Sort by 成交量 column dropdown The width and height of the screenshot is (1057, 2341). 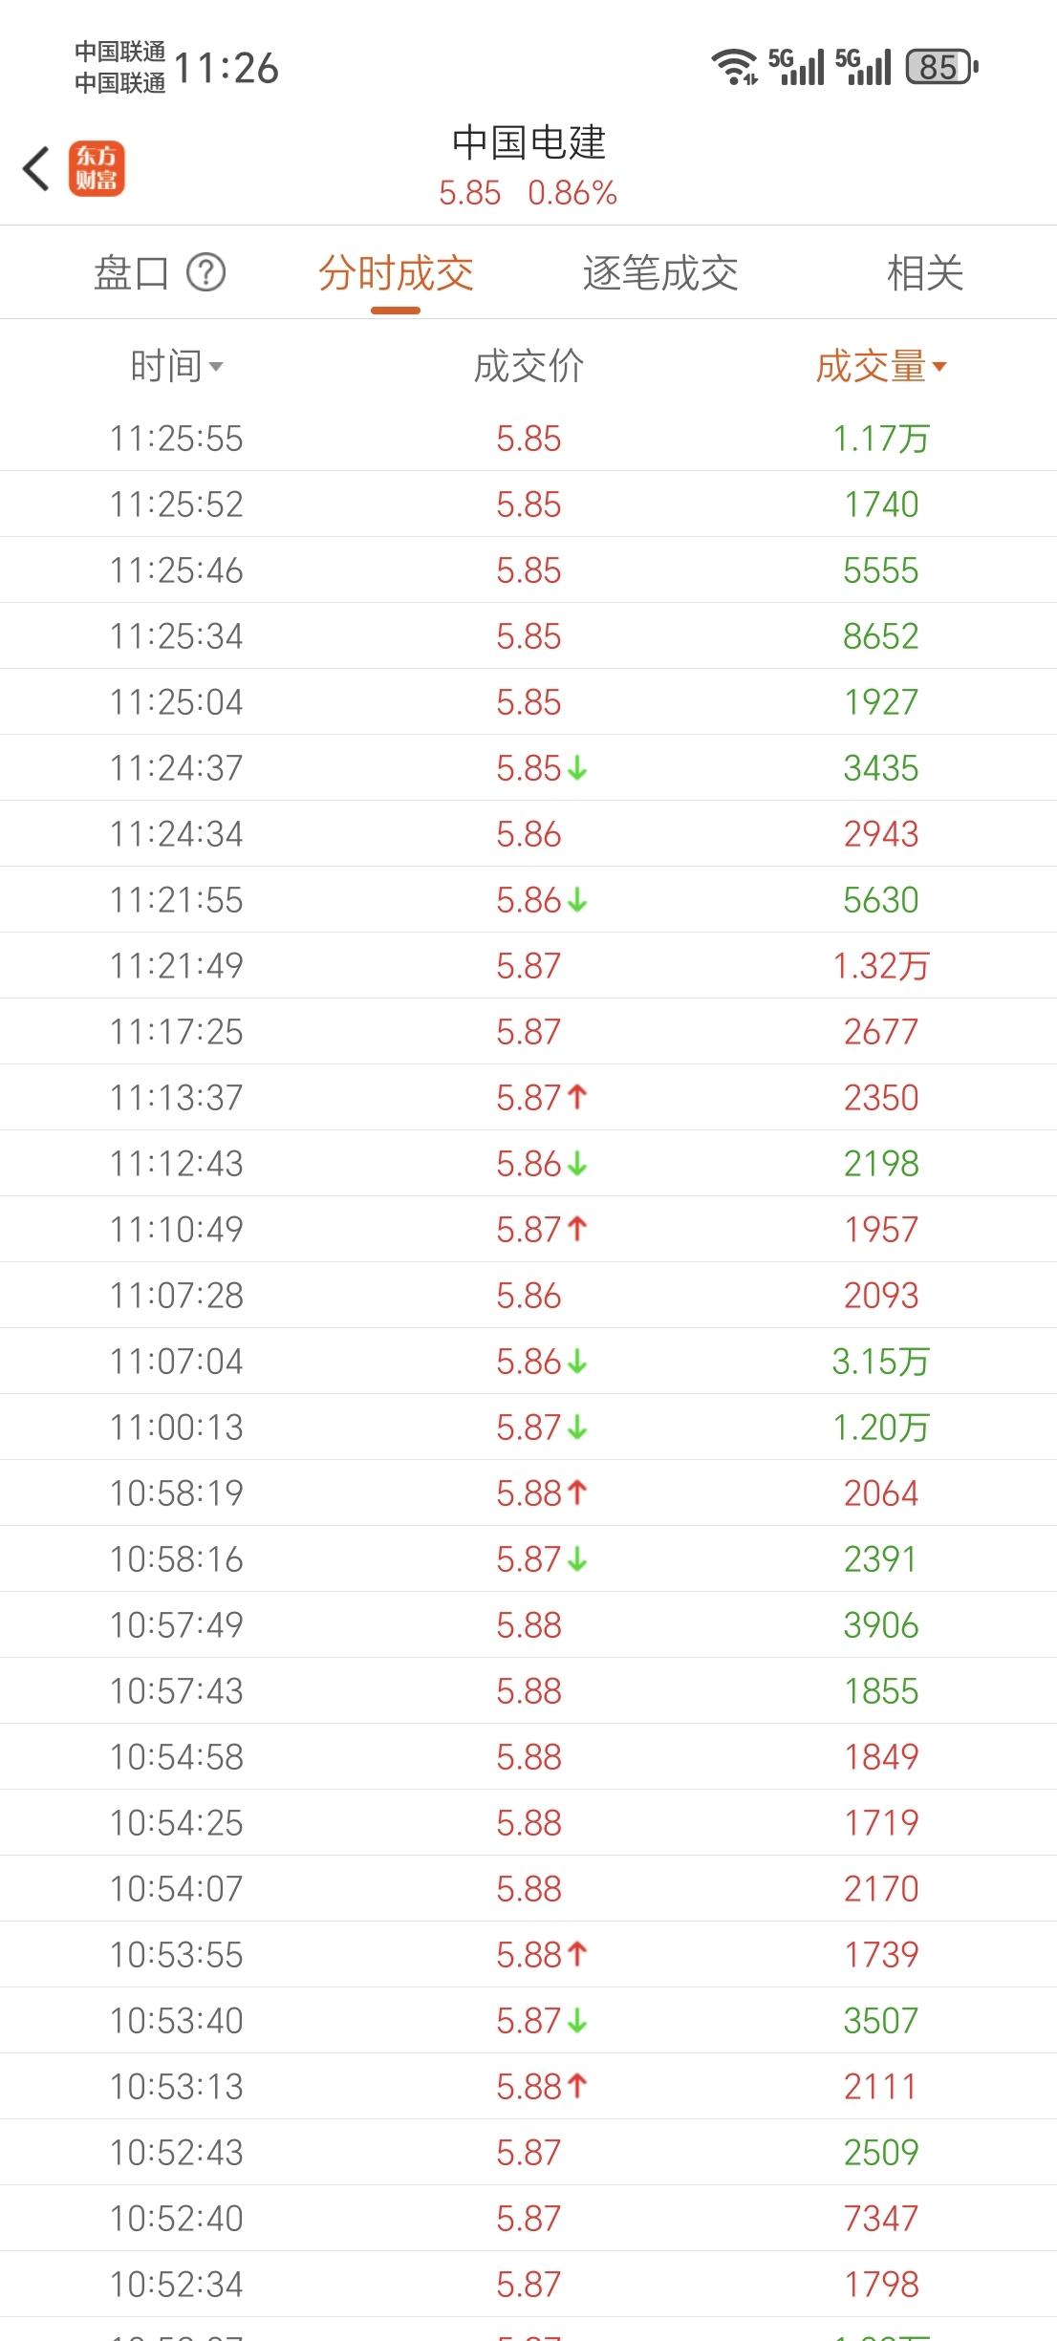[x=880, y=366]
